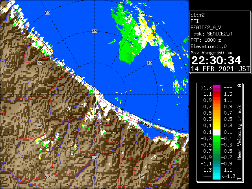Image resolution: width=252 pixels, height=189 pixels.
Task: Click the cyan <-1.3 swatch at scale bottom
Action: tap(217, 176)
